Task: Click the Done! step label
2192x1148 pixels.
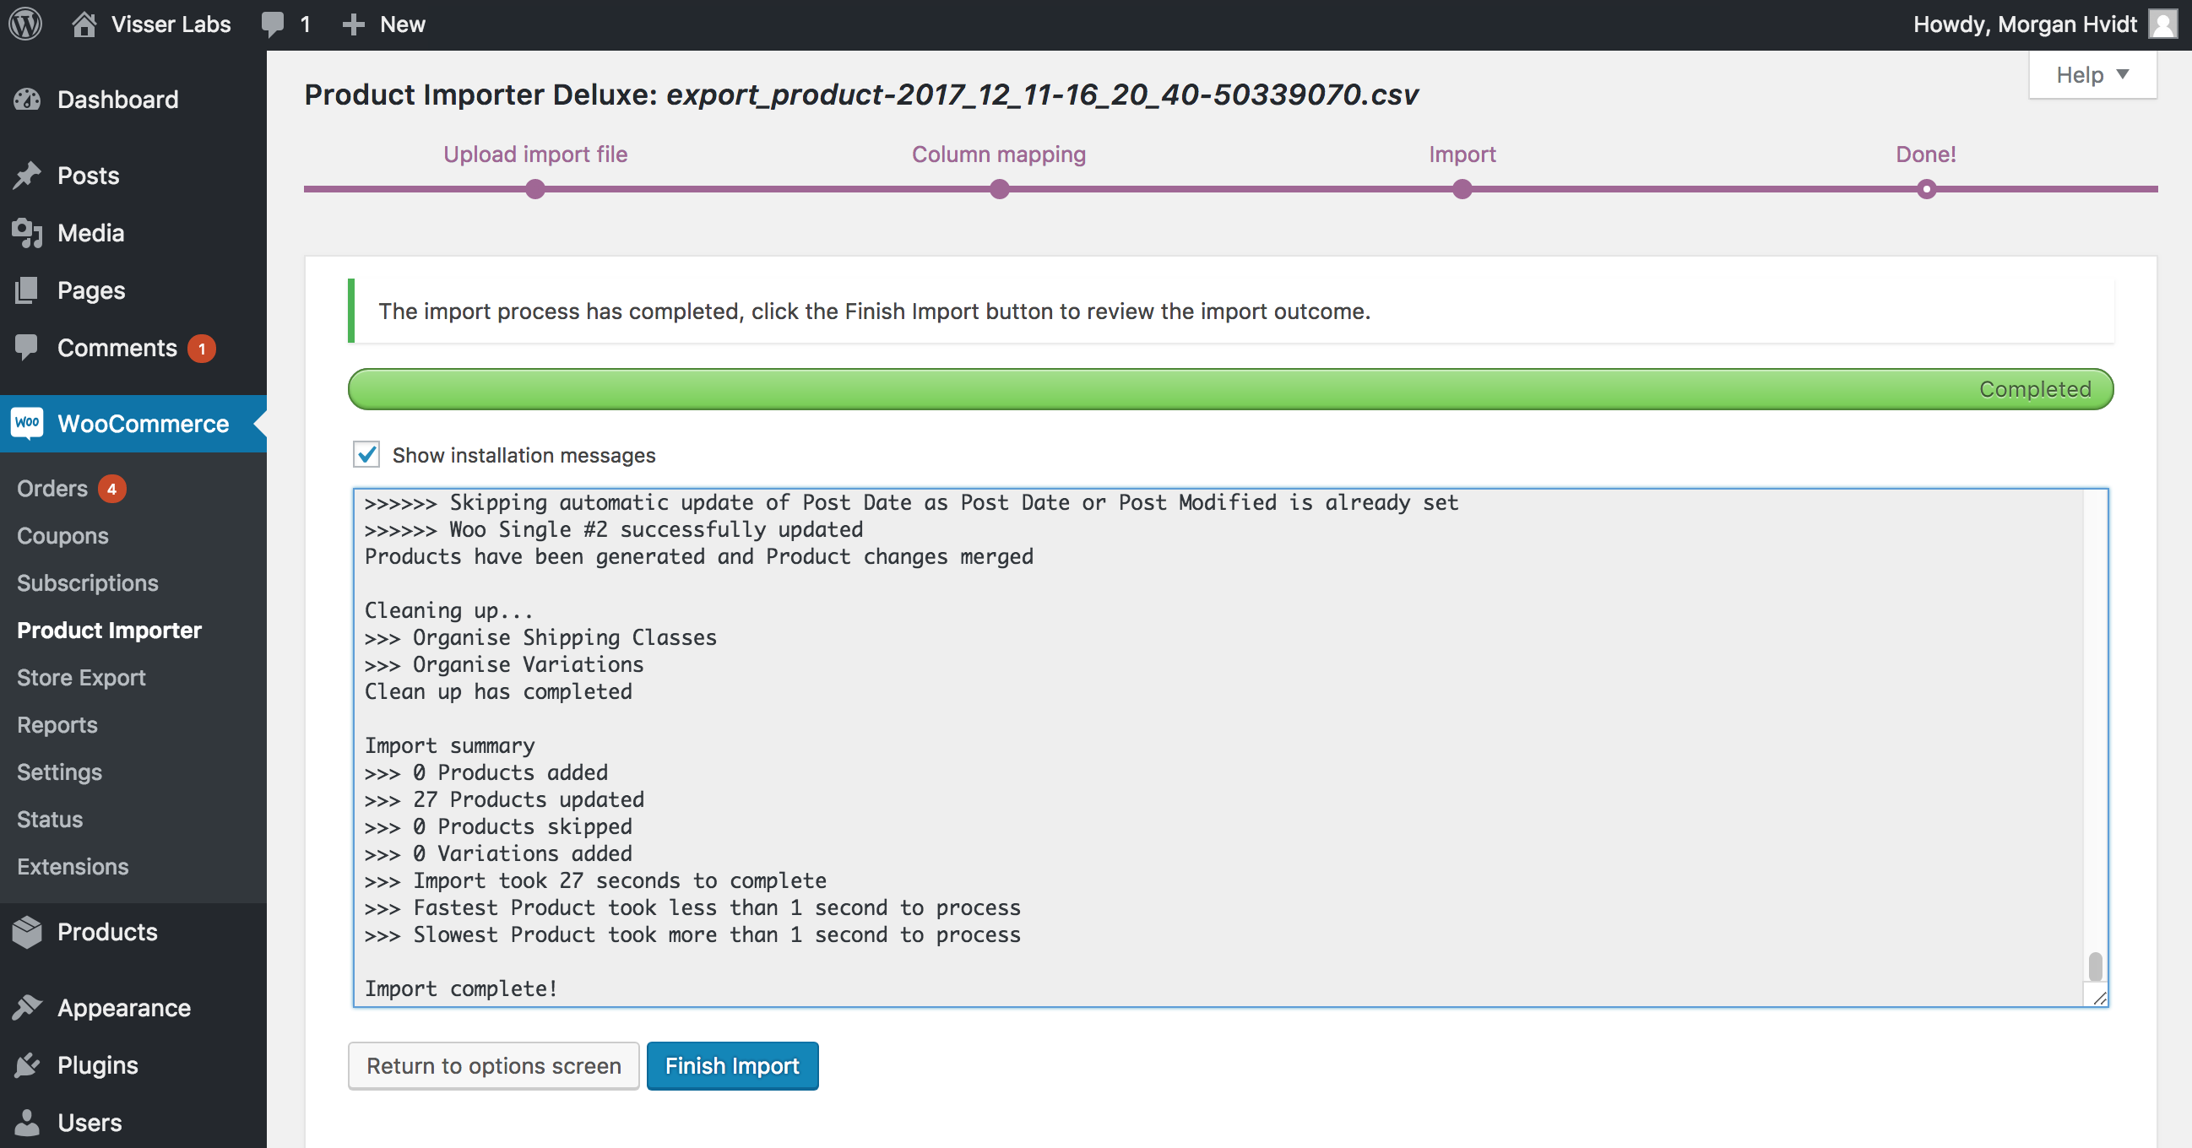Action: click(x=1926, y=154)
